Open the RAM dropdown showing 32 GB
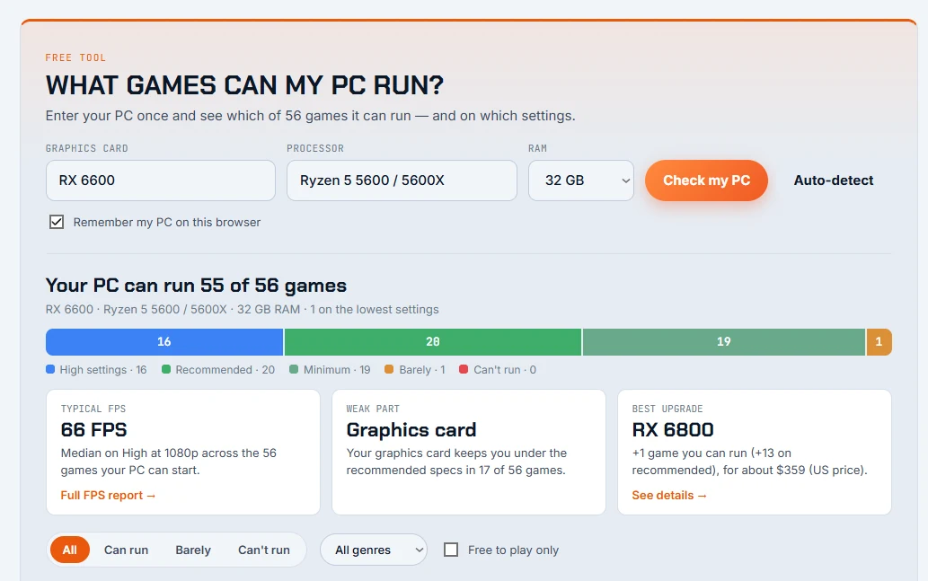The width and height of the screenshot is (928, 581). 581,180
